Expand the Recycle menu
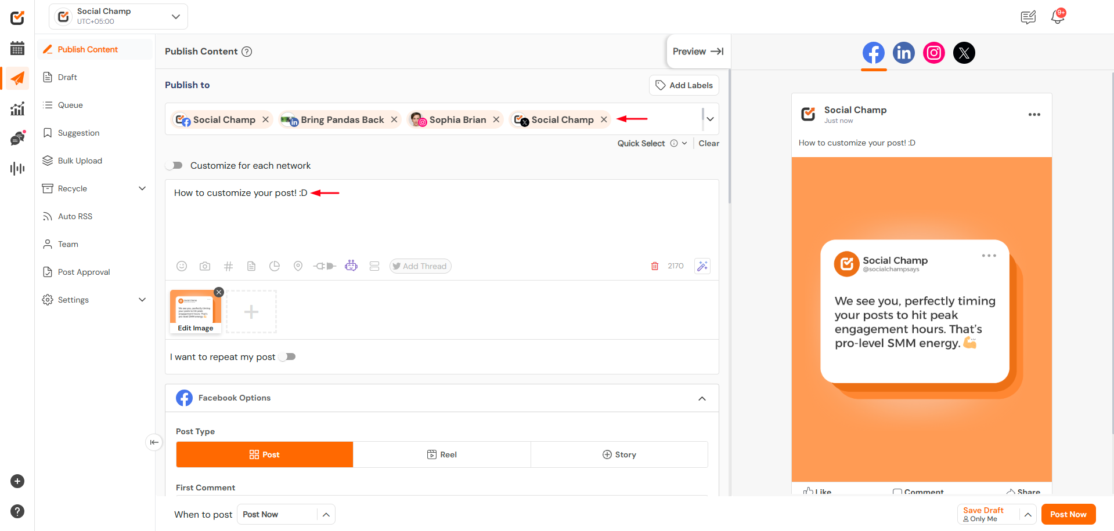The width and height of the screenshot is (1114, 531). 142,188
